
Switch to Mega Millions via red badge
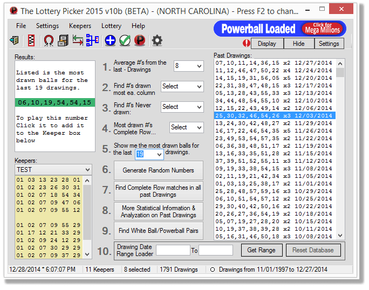322,29
